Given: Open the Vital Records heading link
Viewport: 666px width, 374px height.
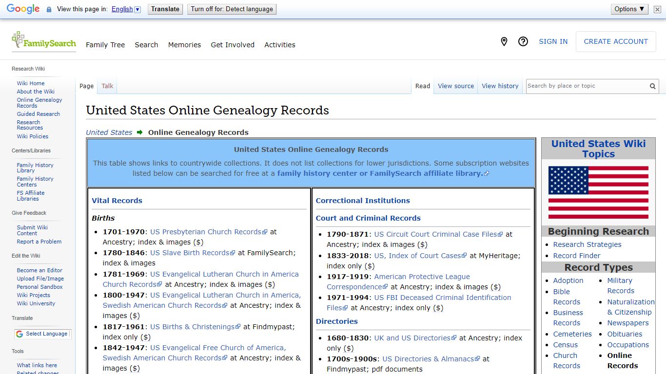Looking at the screenshot, I should pos(117,201).
